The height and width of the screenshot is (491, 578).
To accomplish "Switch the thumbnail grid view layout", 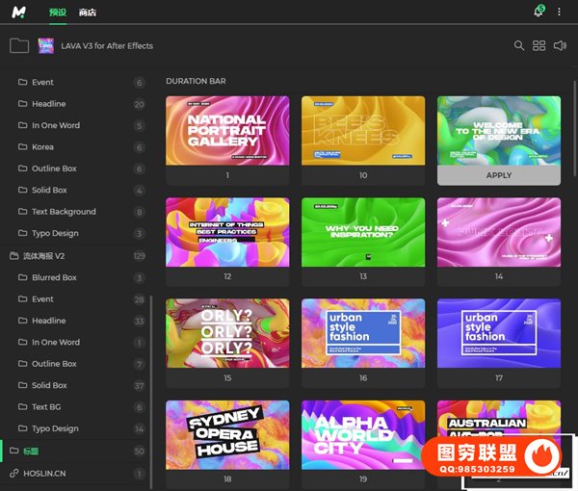I will coord(539,45).
